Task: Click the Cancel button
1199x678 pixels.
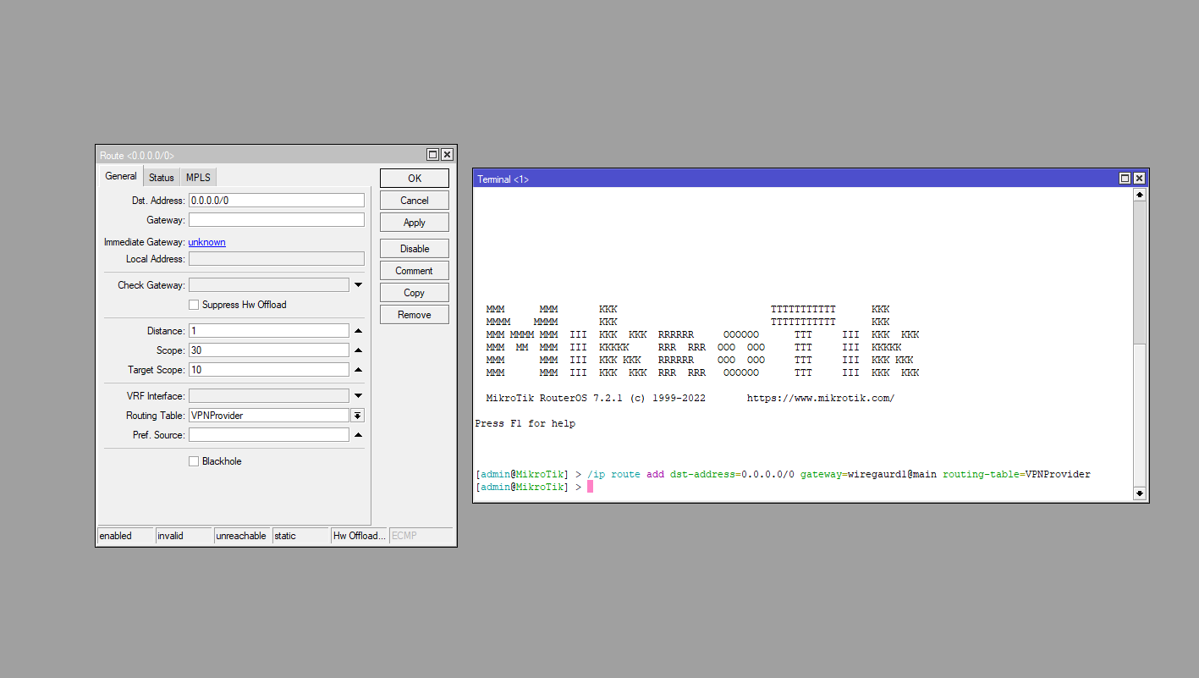Action: (x=415, y=201)
